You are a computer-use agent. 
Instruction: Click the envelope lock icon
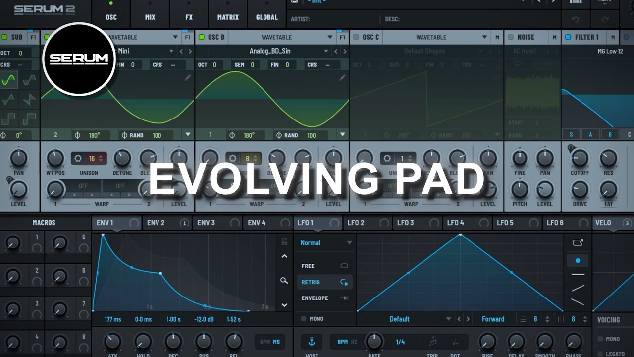coord(284,242)
